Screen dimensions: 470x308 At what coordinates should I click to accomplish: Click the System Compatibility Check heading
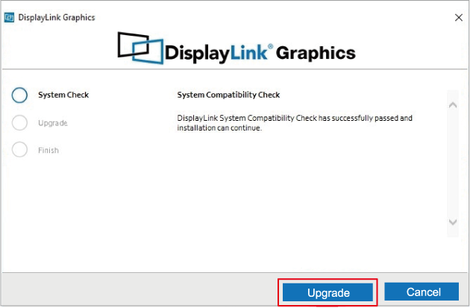pyautogui.click(x=228, y=95)
